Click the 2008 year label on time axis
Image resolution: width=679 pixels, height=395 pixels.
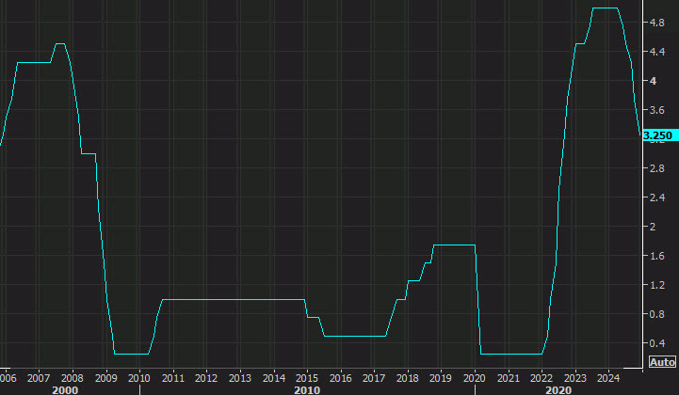coord(73,377)
